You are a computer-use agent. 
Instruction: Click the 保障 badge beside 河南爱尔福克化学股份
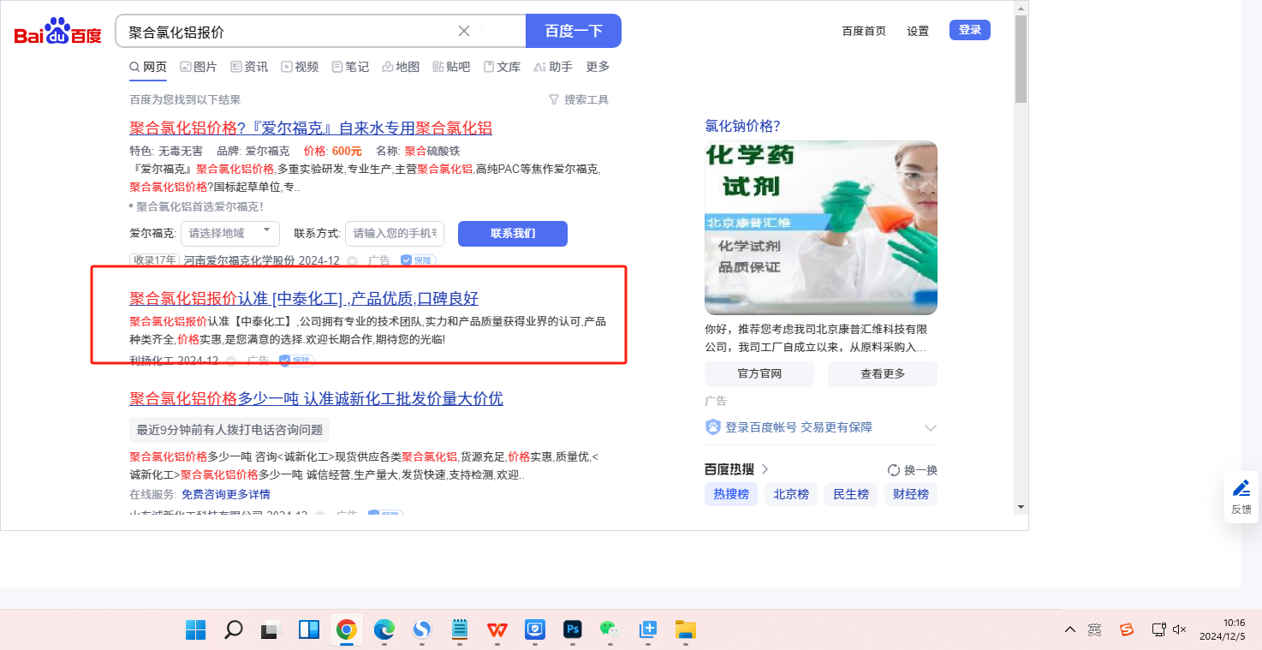pyautogui.click(x=418, y=260)
